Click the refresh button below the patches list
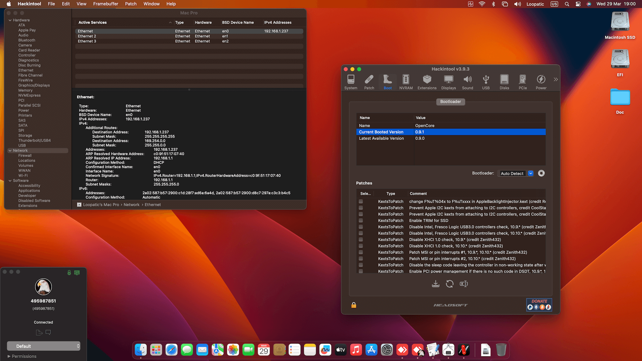 coord(449,283)
